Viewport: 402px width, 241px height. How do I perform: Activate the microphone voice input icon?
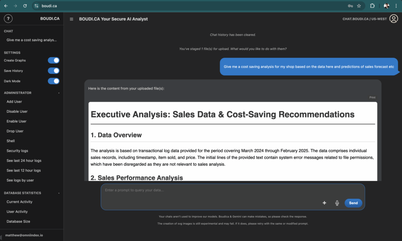coord(337,203)
